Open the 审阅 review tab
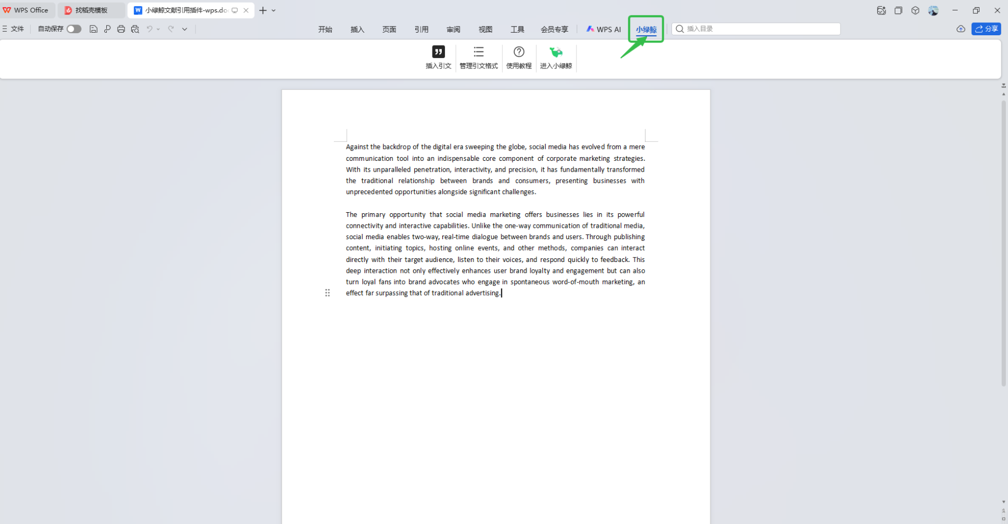The height and width of the screenshot is (524, 1008). pyautogui.click(x=453, y=30)
